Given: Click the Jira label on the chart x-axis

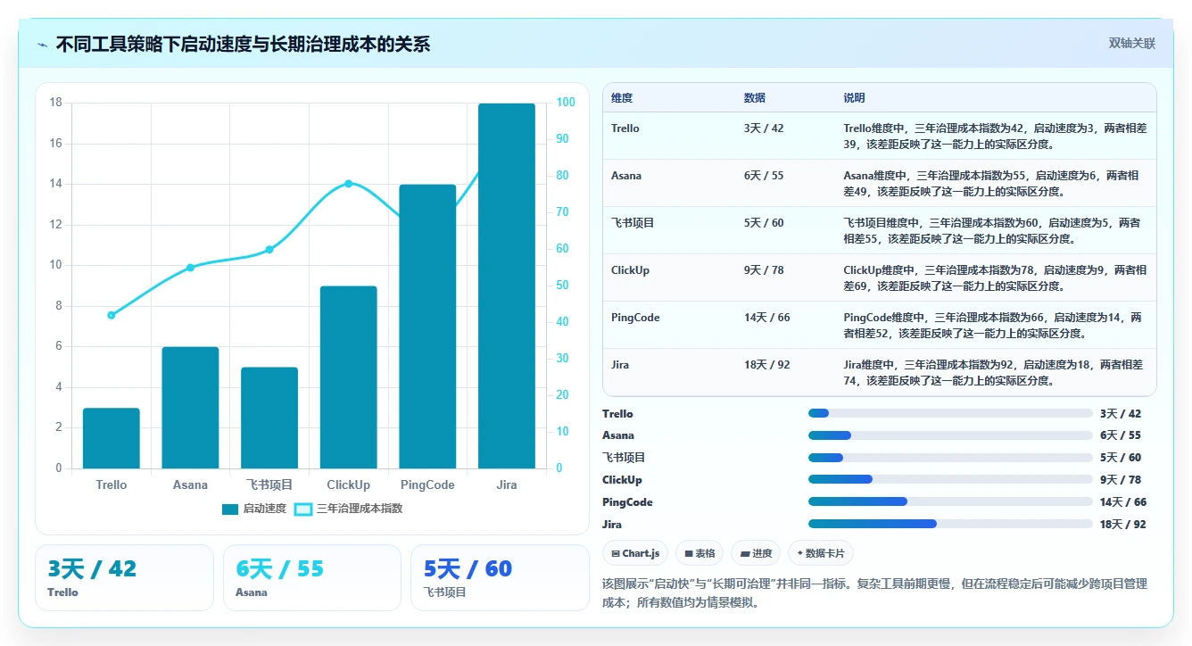Looking at the screenshot, I should [507, 485].
